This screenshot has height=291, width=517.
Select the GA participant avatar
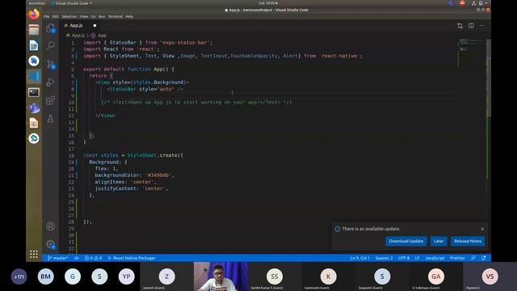[x=436, y=276]
